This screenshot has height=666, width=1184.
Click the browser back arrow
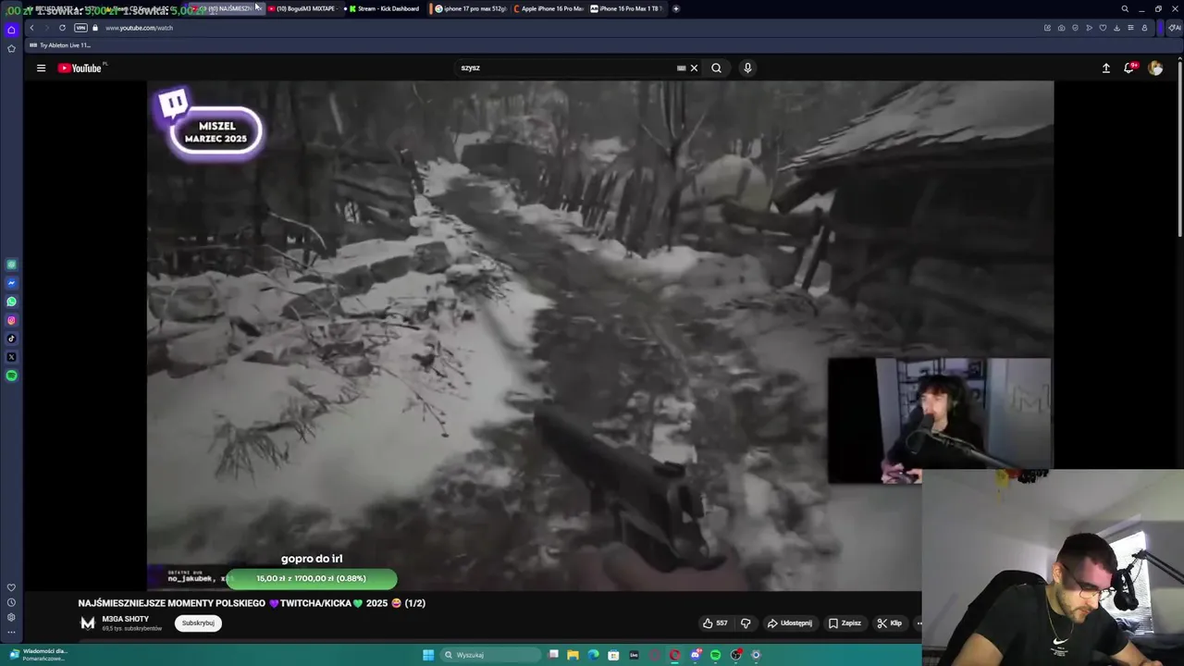(x=31, y=28)
